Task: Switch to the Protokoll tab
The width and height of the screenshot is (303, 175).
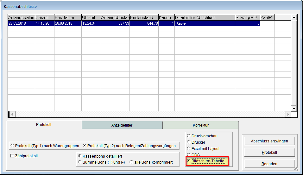Action: (x=44, y=125)
